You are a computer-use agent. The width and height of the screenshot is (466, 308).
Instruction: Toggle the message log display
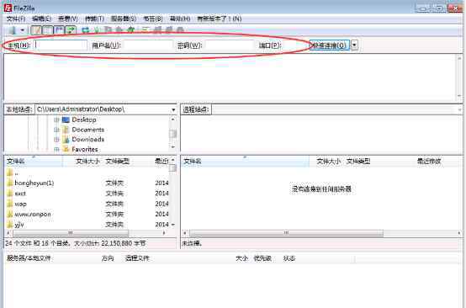click(36, 30)
